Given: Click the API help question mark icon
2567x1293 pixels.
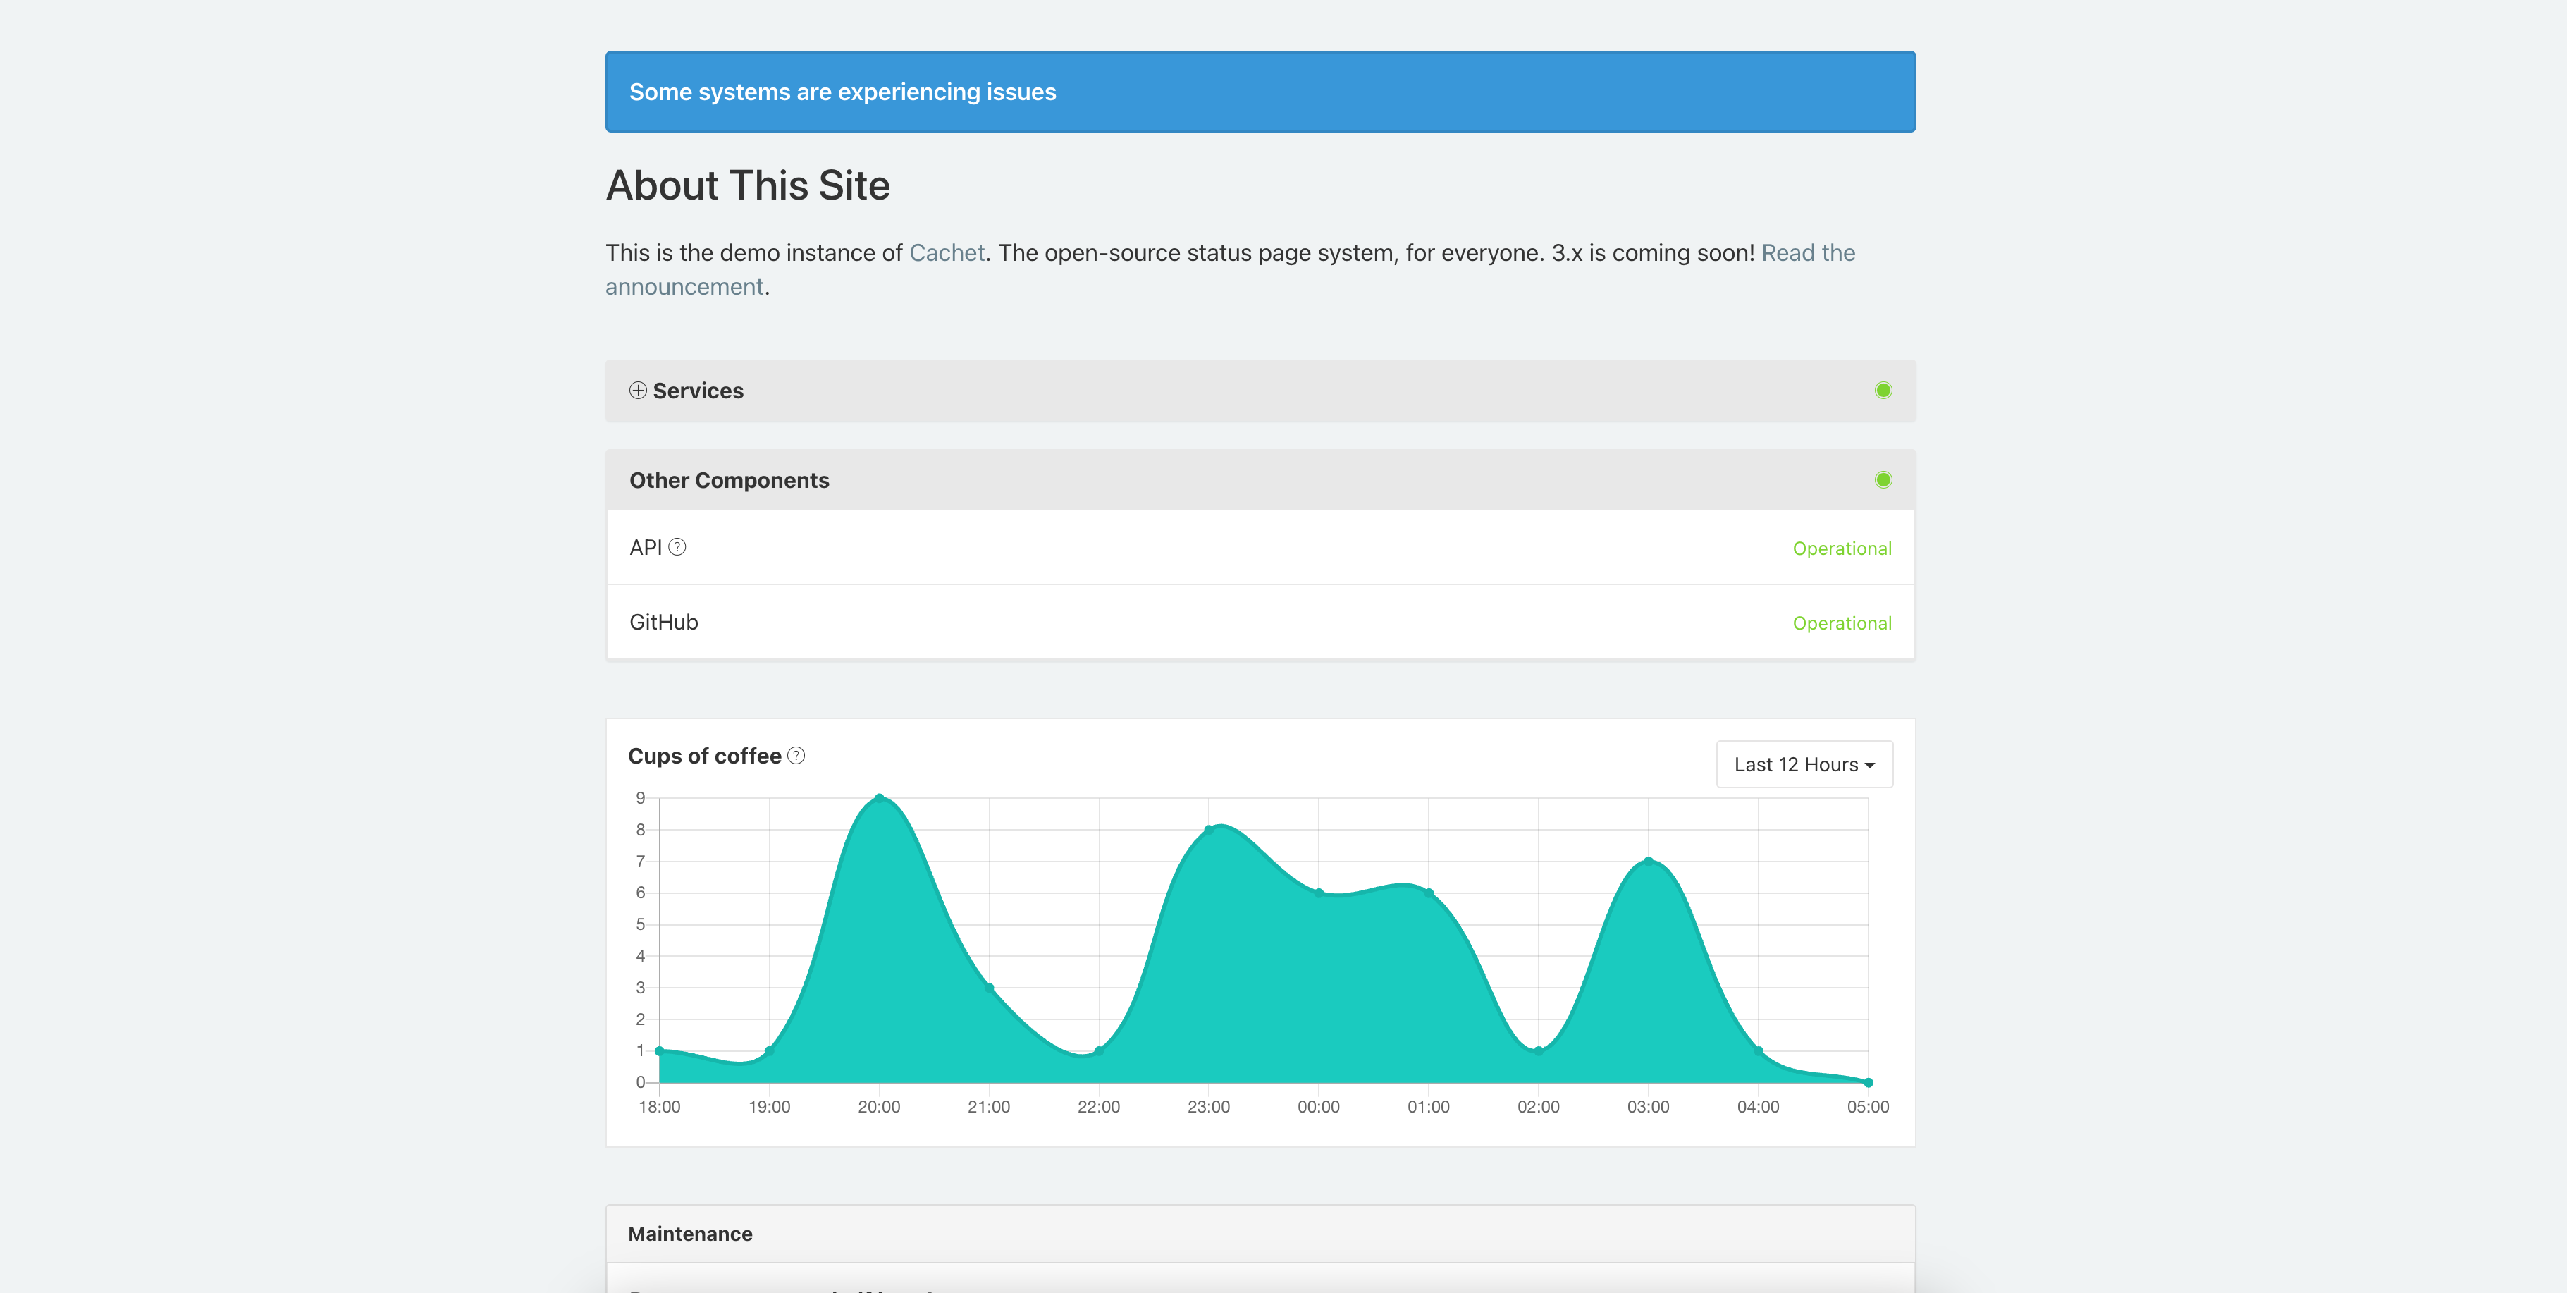Looking at the screenshot, I should [x=677, y=547].
